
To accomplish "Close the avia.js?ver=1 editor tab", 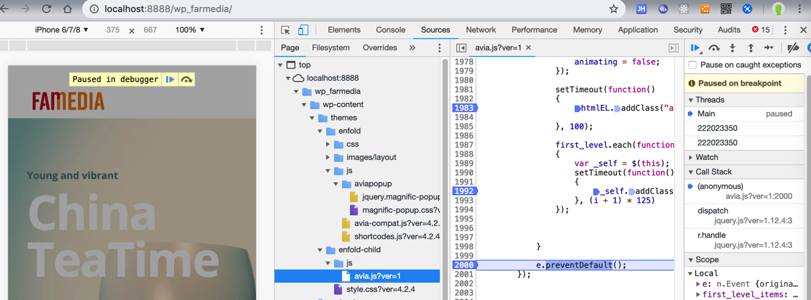I will pyautogui.click(x=529, y=48).
